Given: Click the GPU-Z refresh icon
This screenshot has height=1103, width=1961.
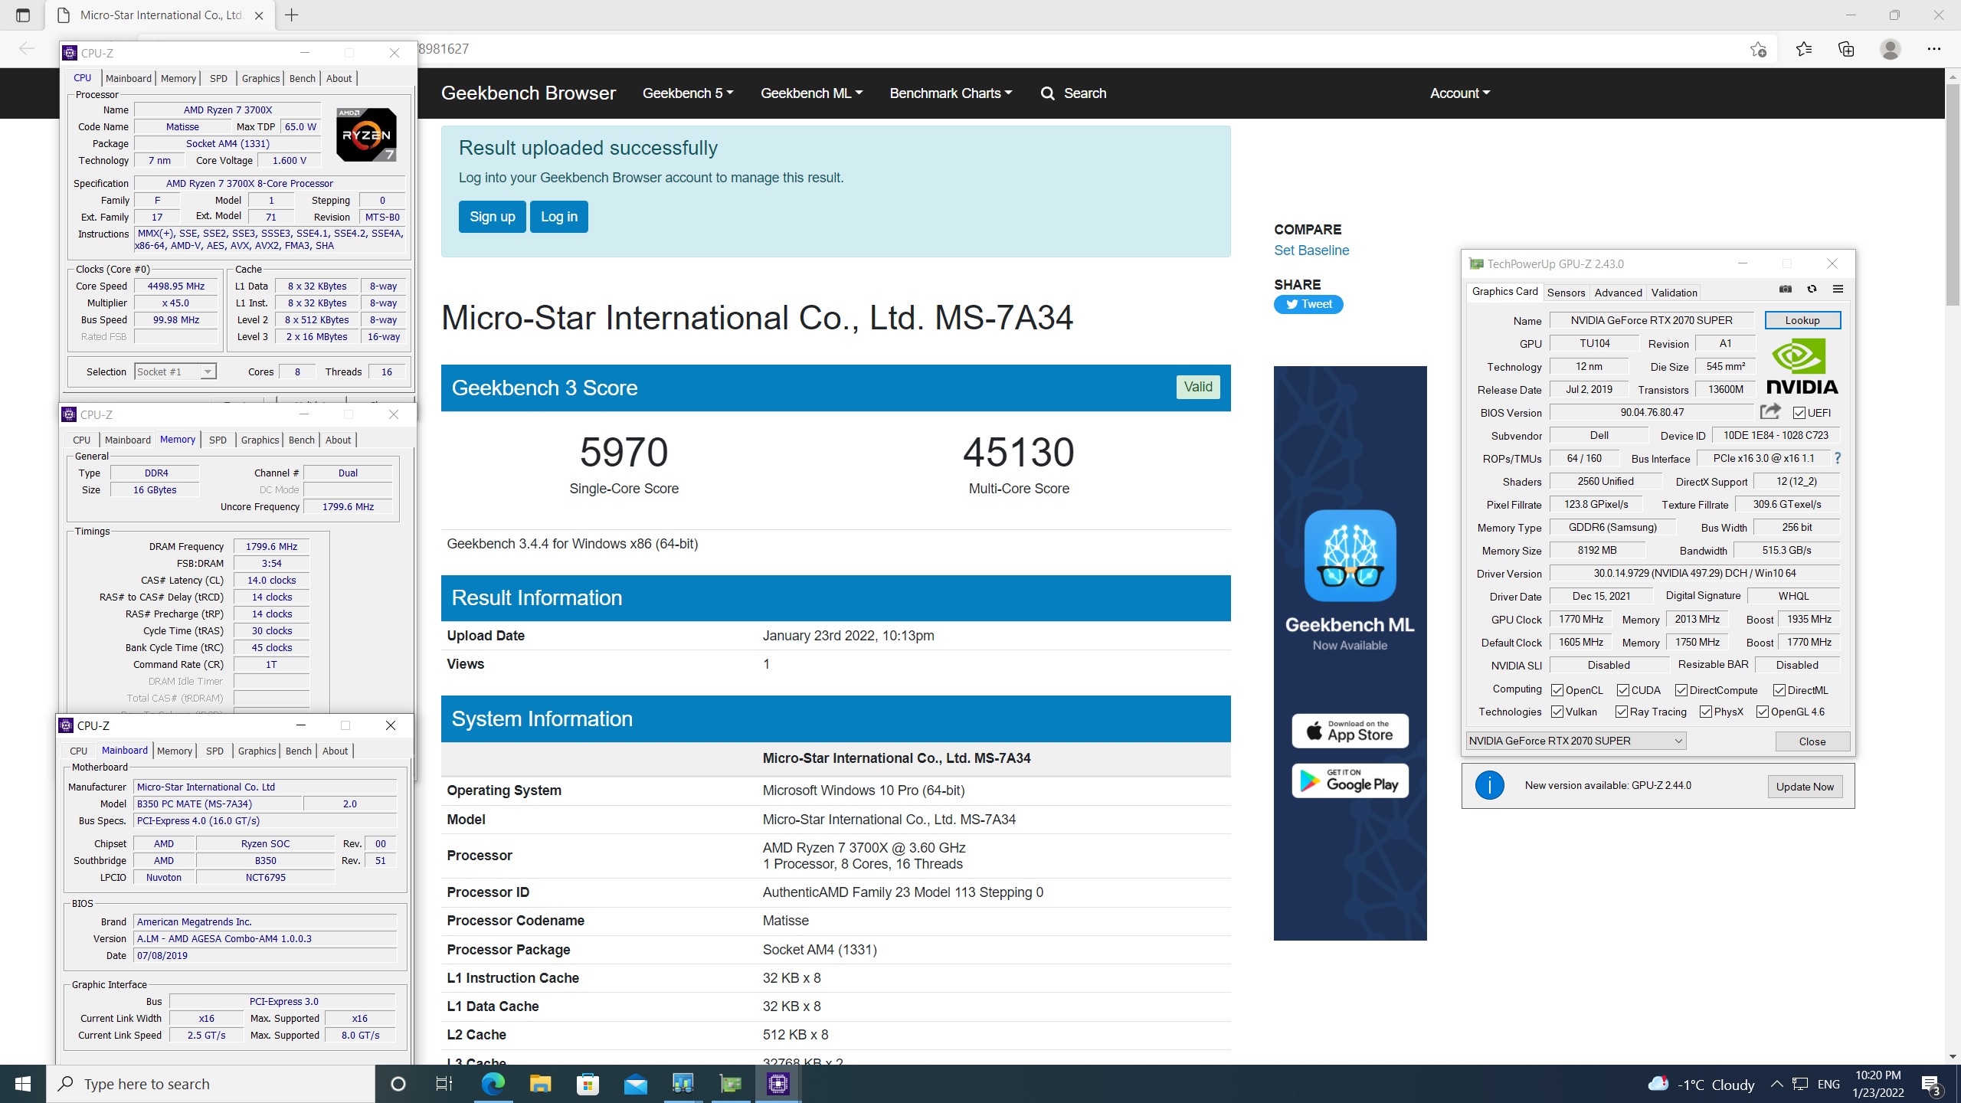Looking at the screenshot, I should [x=1812, y=289].
